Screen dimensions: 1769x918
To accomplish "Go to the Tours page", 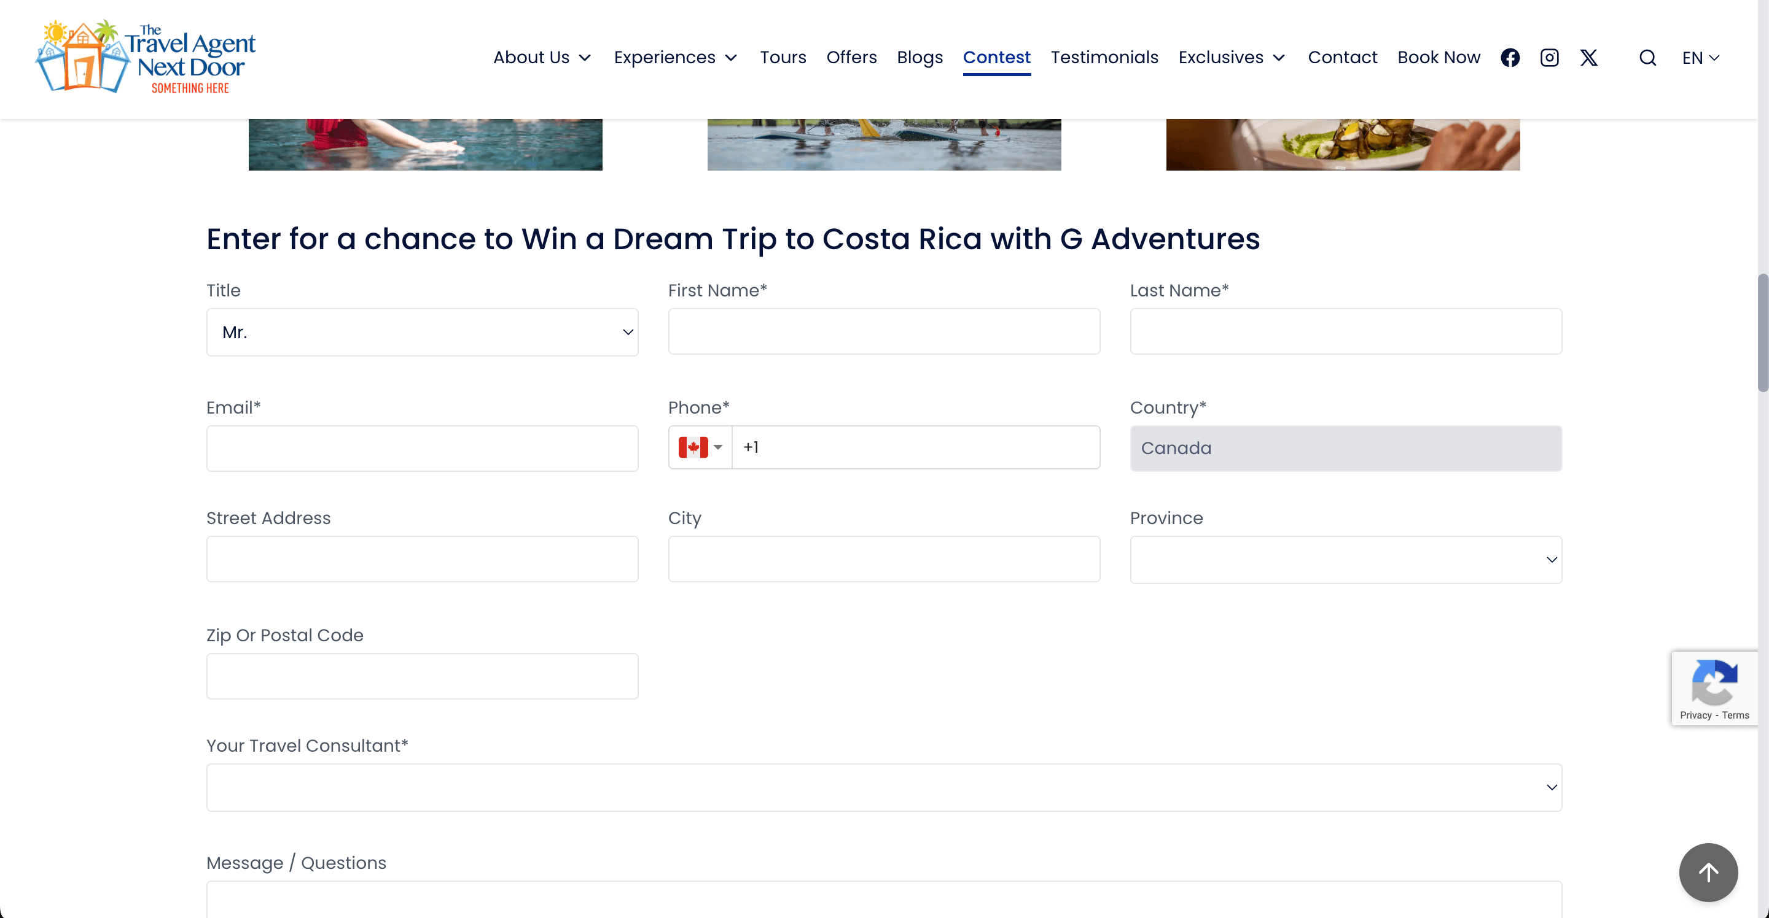I will click(x=783, y=58).
